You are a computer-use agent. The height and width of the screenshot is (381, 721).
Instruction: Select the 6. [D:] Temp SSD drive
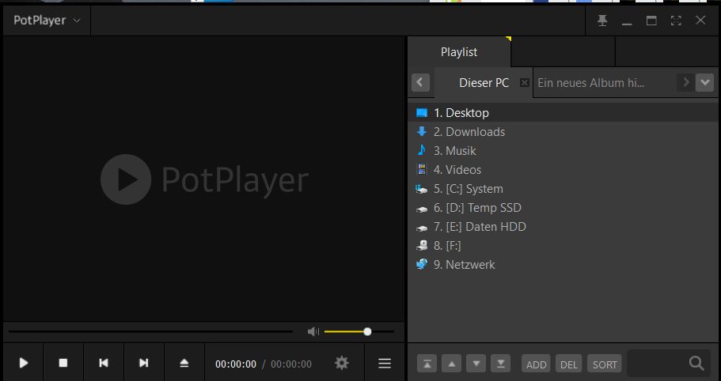564,207
